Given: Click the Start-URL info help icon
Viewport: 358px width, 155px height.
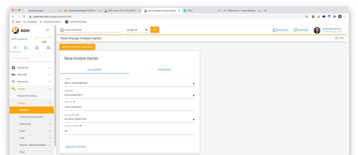Looking at the screenshot, I should 74,102.
